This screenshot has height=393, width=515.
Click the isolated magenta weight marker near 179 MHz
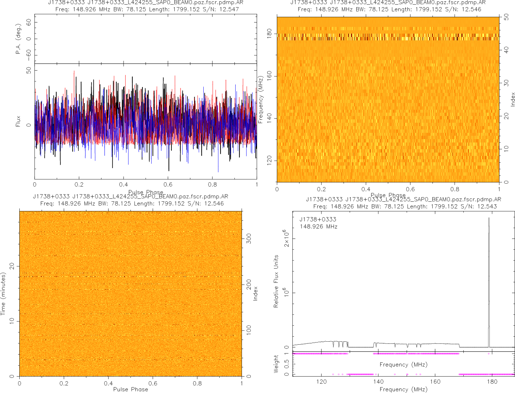click(x=489, y=354)
